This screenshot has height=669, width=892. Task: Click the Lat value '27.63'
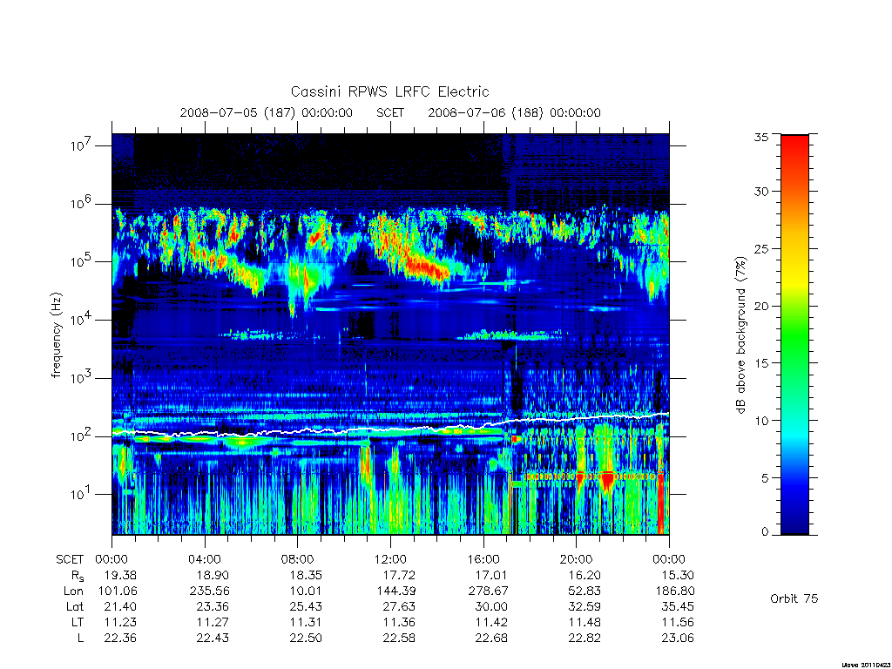(x=399, y=607)
